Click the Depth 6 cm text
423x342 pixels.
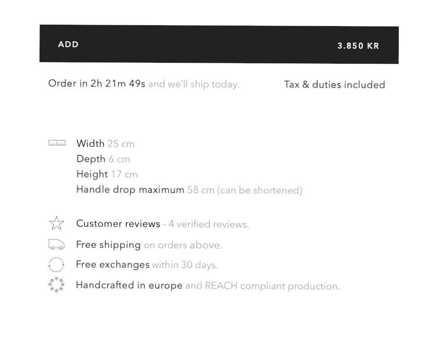(103, 159)
